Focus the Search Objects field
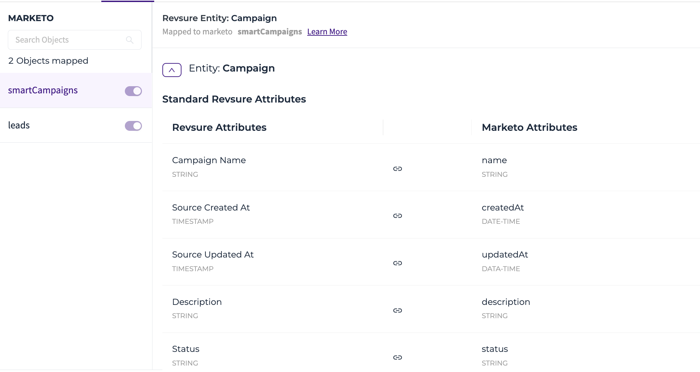The height and width of the screenshot is (372, 700). click(75, 40)
